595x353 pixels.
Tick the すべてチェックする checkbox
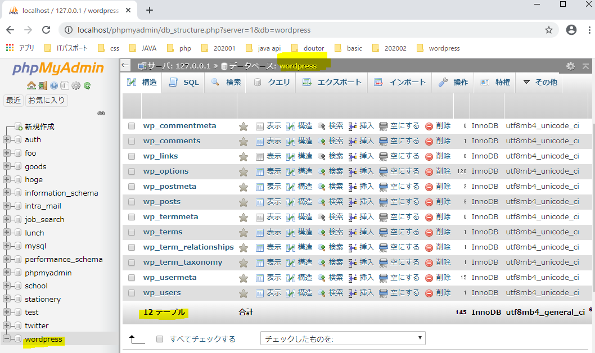coord(160,339)
